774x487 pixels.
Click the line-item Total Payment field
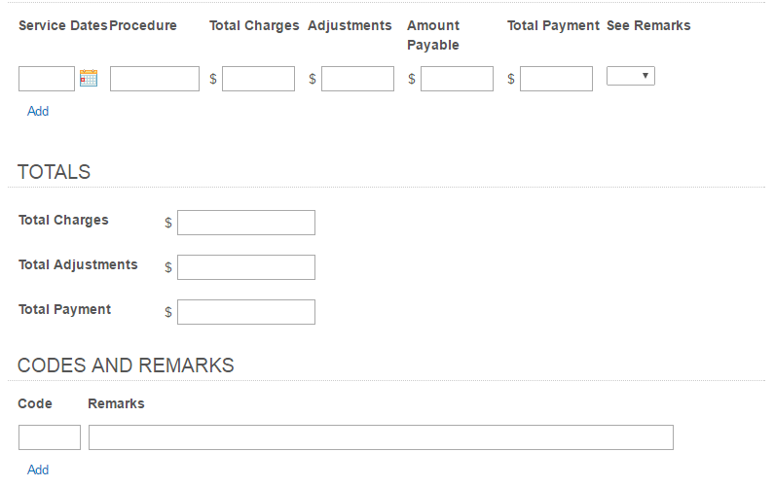(556, 79)
